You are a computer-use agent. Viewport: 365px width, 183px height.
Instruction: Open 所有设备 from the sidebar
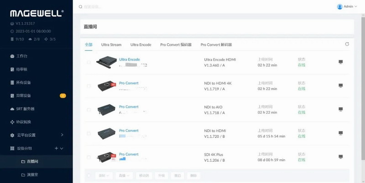click(x=12, y=82)
